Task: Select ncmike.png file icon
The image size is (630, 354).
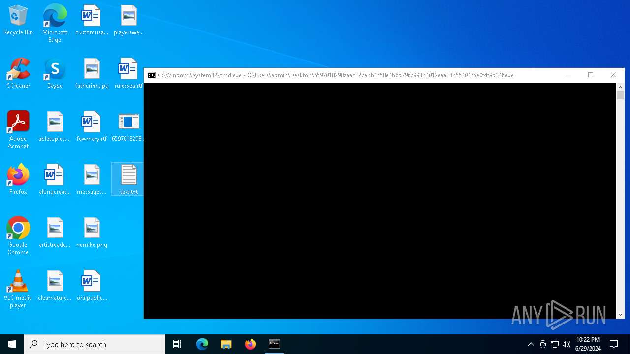Action: [92, 233]
